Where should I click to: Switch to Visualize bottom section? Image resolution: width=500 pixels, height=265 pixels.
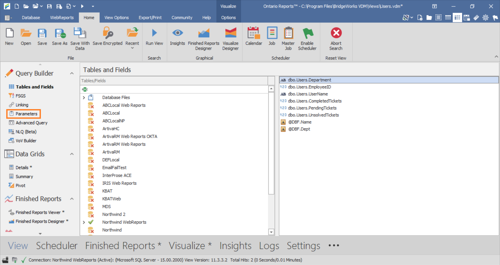click(x=190, y=246)
